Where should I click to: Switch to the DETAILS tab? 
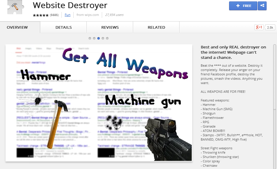(64, 27)
